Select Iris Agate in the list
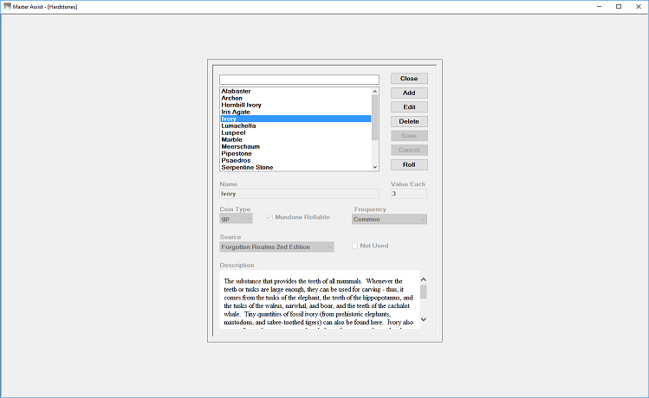 pyautogui.click(x=296, y=112)
